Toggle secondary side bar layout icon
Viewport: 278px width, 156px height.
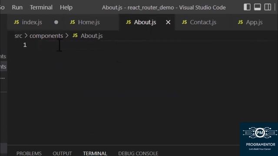point(268,7)
